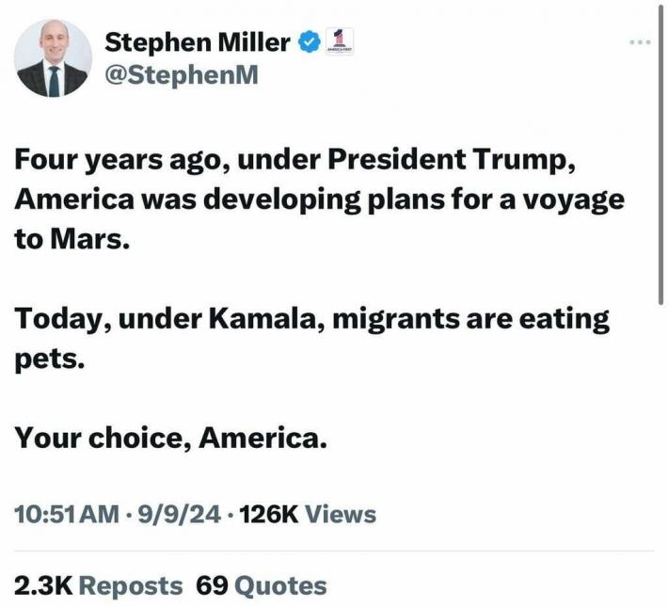
Task: Open the three-dot more options menu
Action: click(641, 41)
